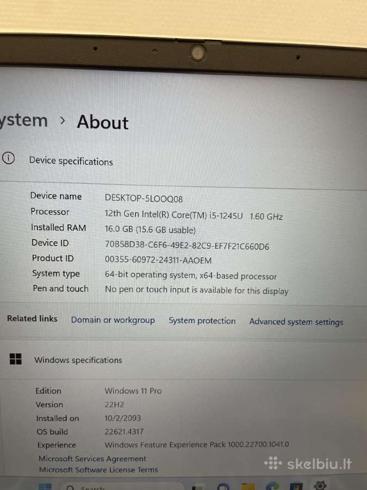
Task: Open Microsoft Services Agreement link
Action: click(92, 458)
